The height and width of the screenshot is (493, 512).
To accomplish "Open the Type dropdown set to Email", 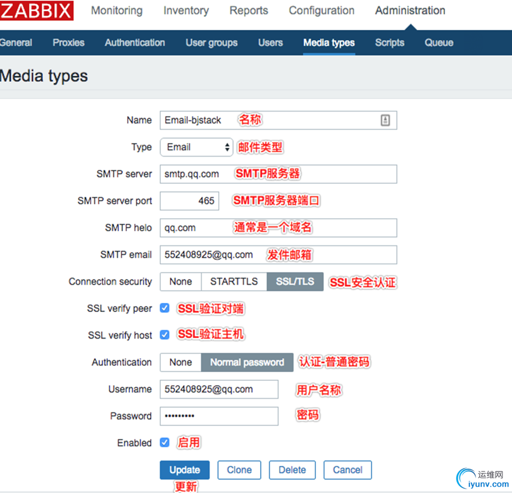I will [196, 147].
